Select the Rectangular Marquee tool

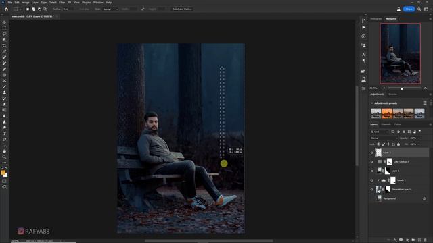tap(4, 28)
